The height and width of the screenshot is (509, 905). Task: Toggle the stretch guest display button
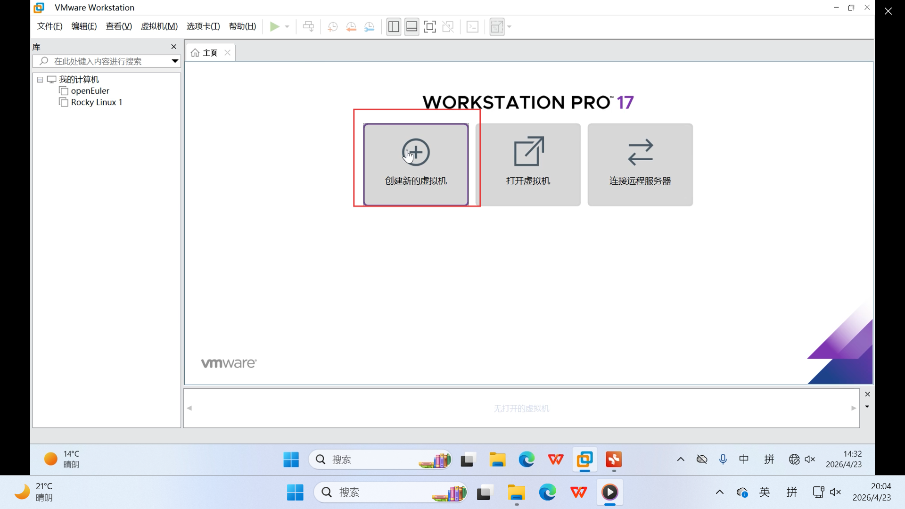pos(497,27)
